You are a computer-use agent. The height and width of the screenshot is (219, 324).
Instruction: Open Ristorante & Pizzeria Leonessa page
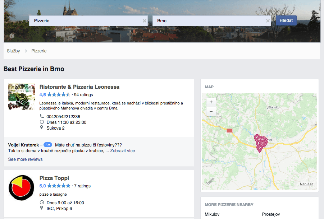point(79,87)
